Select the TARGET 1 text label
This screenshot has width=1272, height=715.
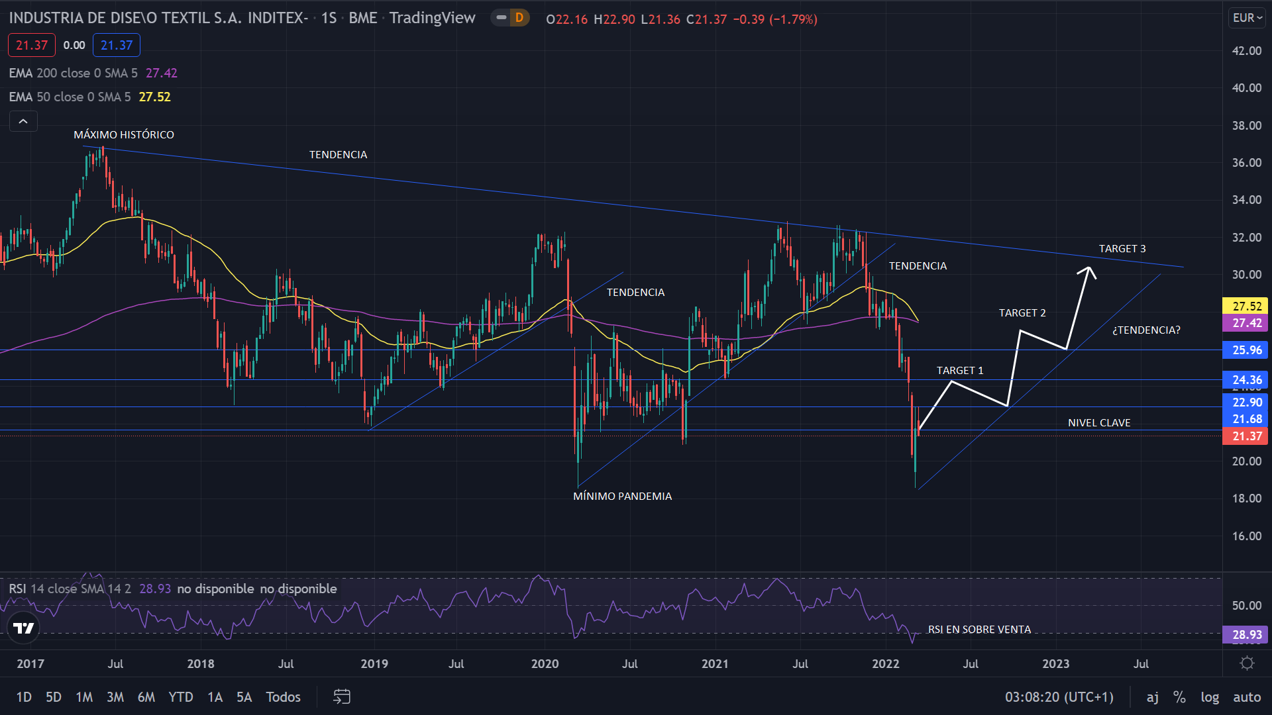tap(960, 370)
